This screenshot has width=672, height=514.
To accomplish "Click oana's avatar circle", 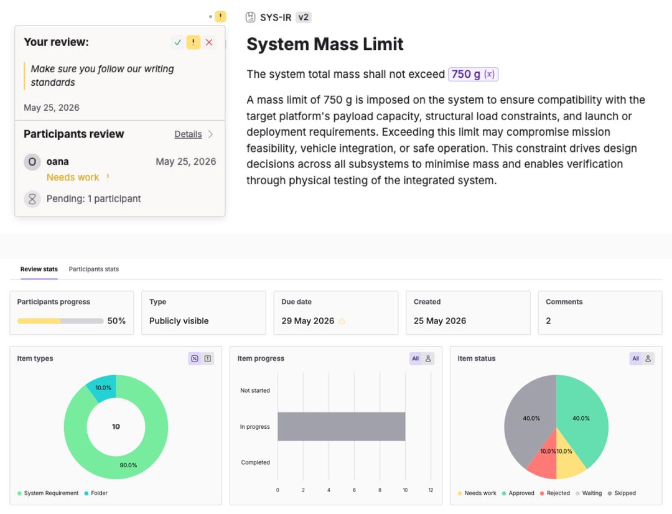I will [32, 162].
